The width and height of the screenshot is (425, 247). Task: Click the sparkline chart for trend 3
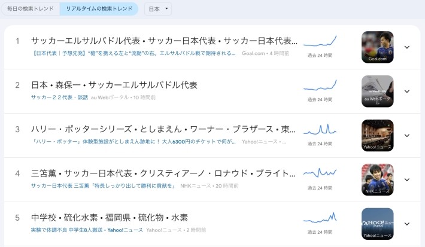[320, 129]
